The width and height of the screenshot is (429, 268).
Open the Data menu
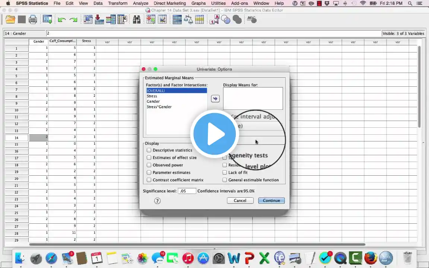pyautogui.click(x=98, y=3)
